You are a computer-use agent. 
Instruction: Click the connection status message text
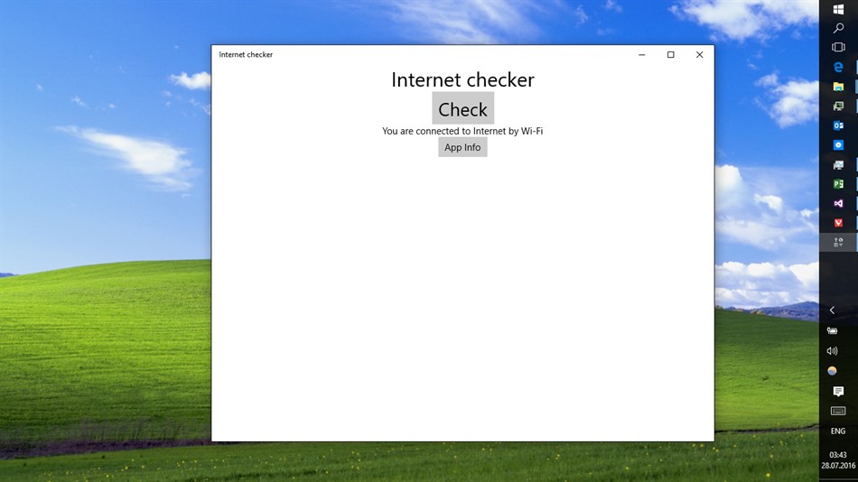[462, 131]
